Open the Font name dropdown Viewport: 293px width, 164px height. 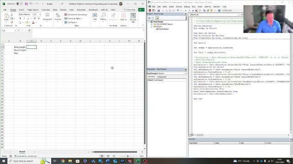(x=33, y=14)
